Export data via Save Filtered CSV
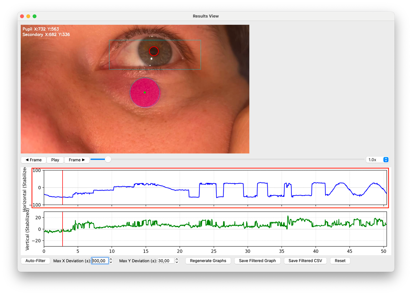This screenshot has width=412, height=295. (305, 261)
